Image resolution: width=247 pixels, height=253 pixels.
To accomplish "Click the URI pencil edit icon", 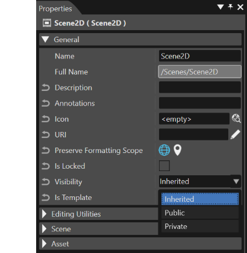I will 236,134.
